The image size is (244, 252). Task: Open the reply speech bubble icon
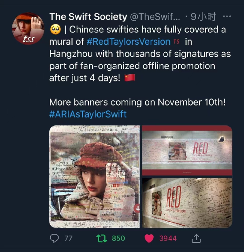(54, 238)
